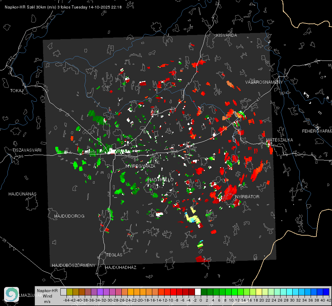Select the dark blue 42 m/s legend swatch
Viewport: 332px width, 306px height.
326,292
